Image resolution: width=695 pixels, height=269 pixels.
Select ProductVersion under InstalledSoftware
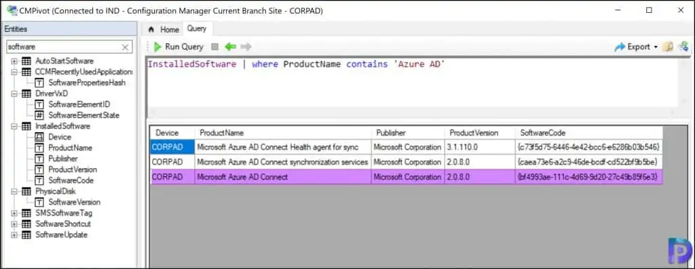click(x=72, y=169)
